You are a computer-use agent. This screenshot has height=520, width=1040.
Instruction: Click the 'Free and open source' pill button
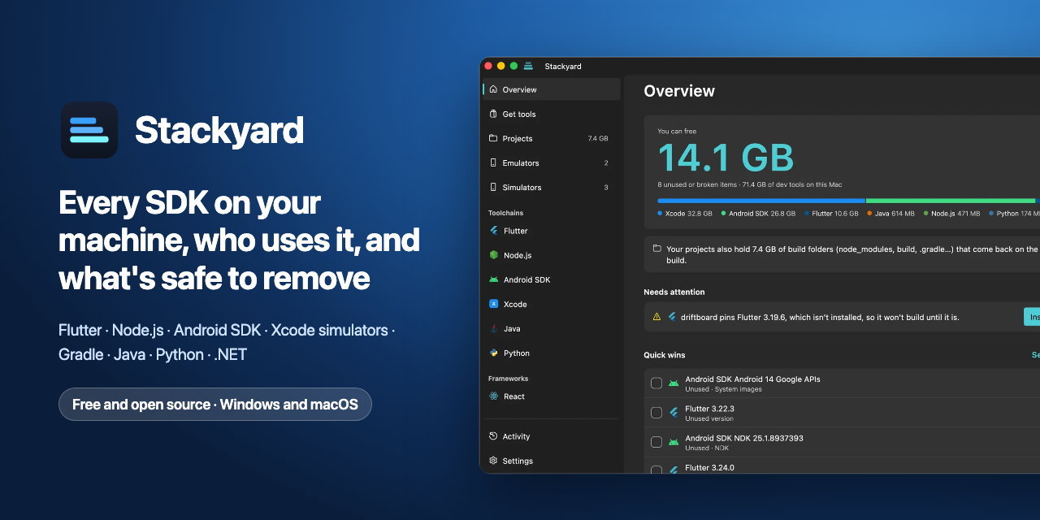(x=215, y=405)
